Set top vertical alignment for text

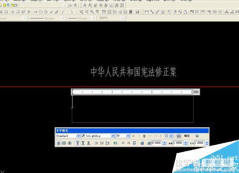click(x=77, y=143)
